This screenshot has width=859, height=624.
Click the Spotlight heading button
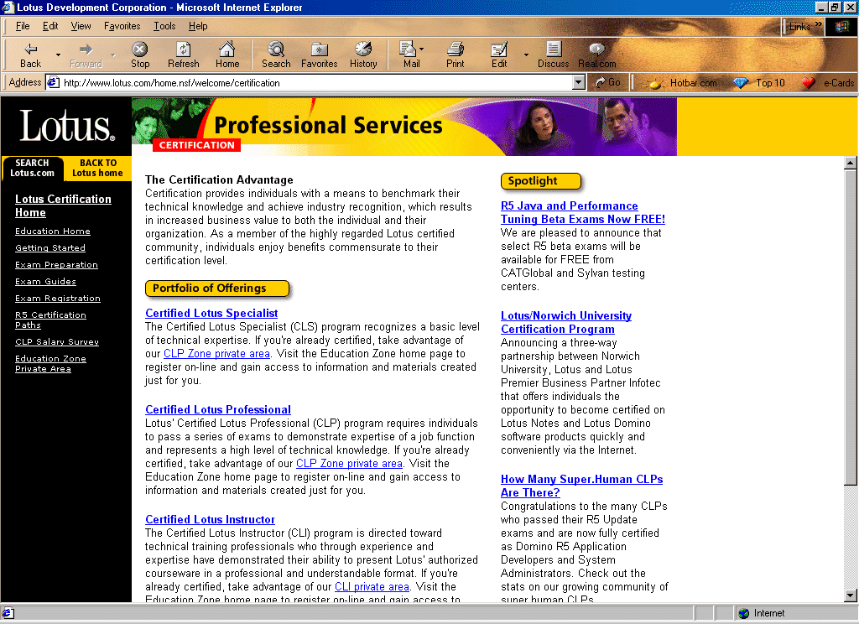[x=541, y=181]
